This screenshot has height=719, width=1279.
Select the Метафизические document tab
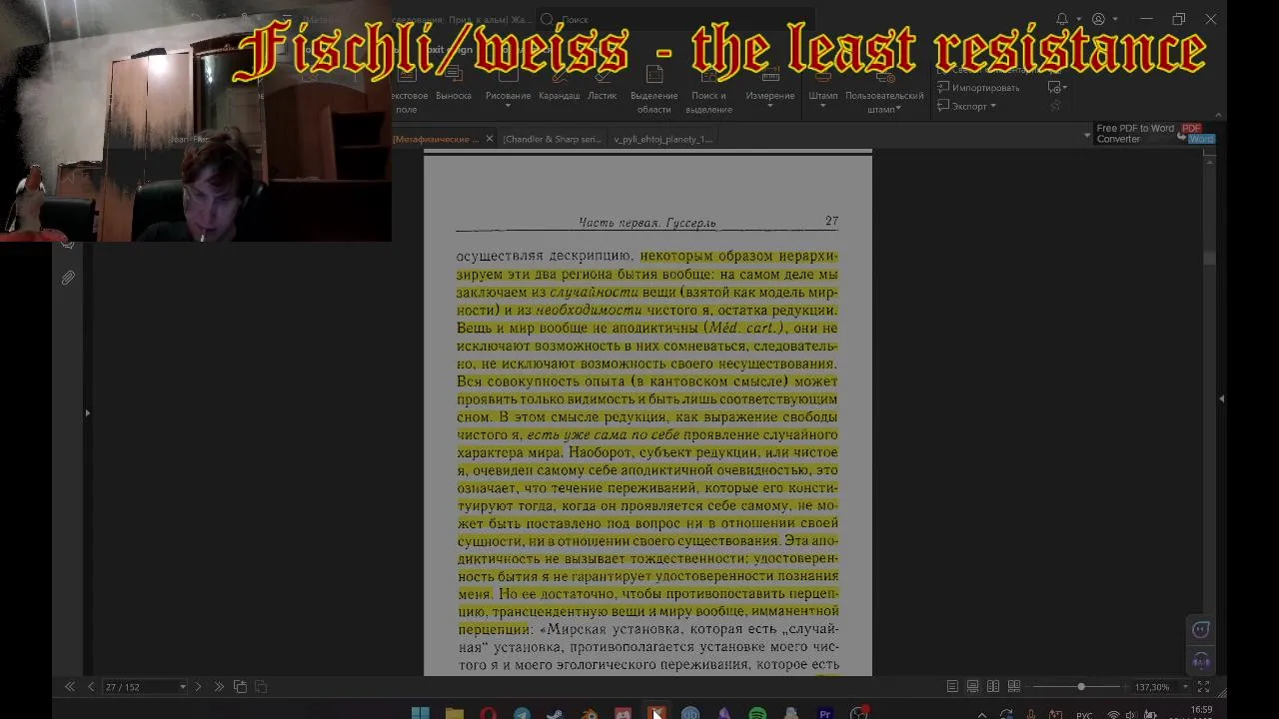click(x=436, y=139)
